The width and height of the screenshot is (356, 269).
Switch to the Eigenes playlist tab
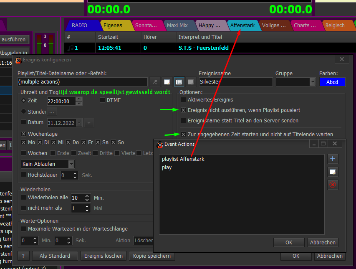[113, 25]
